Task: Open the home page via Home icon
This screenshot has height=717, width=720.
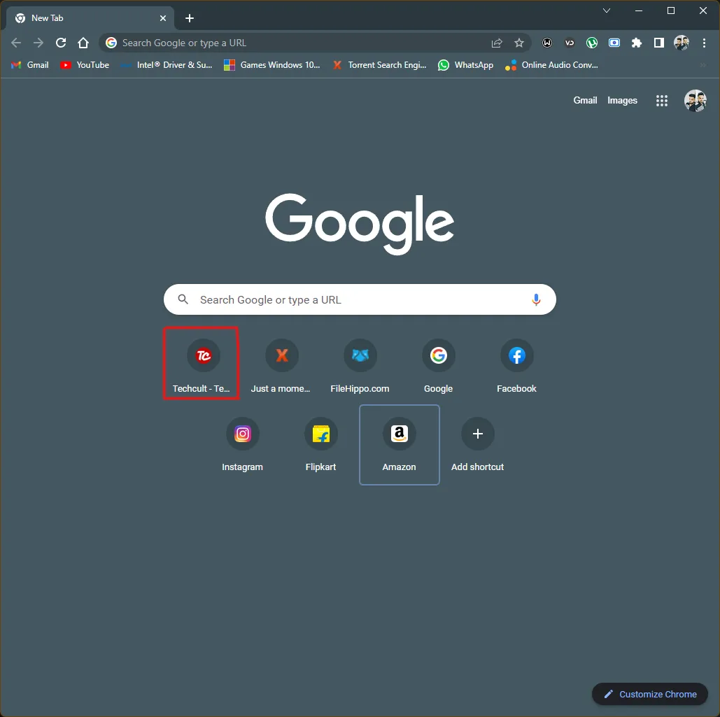Action: tap(83, 43)
